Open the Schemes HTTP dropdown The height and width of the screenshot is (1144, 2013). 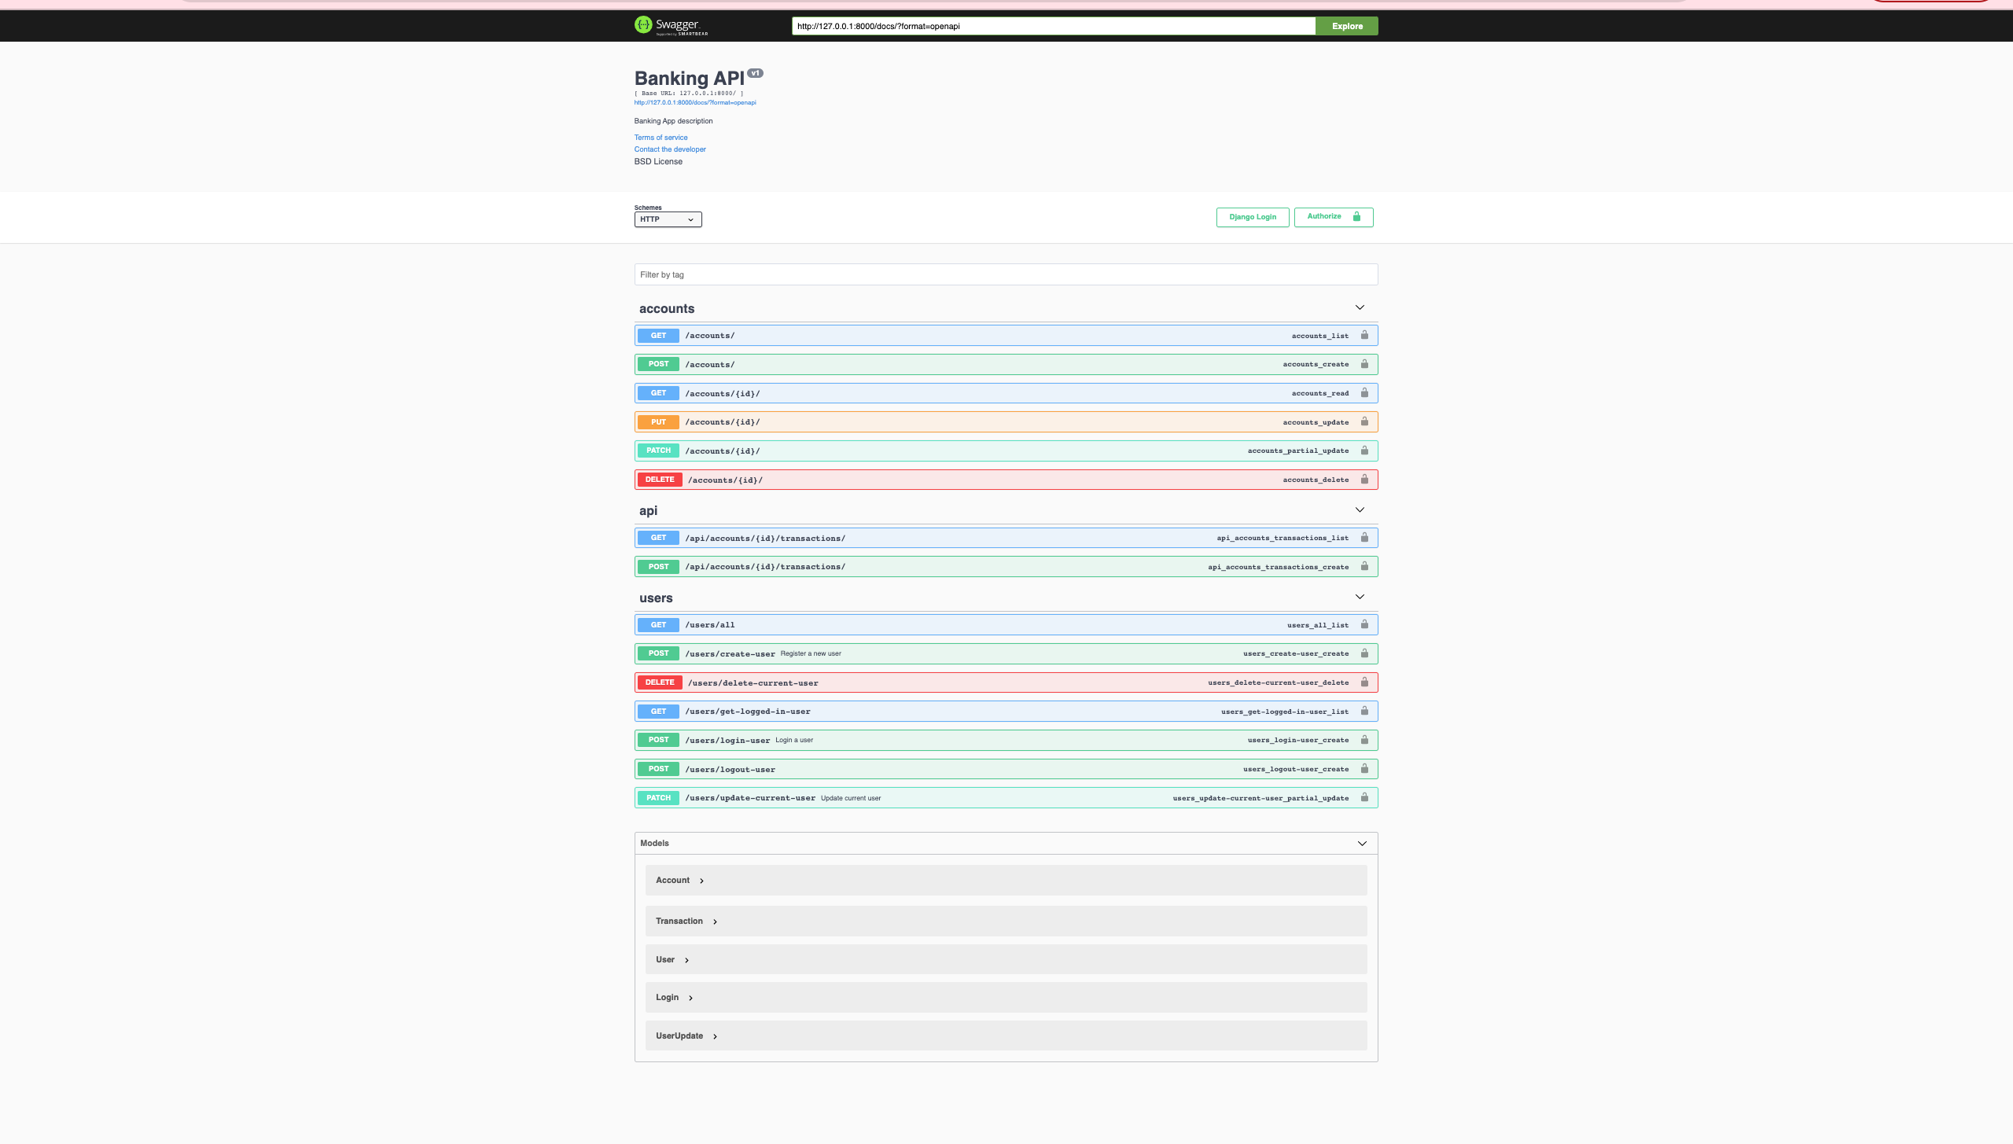pyautogui.click(x=668, y=219)
